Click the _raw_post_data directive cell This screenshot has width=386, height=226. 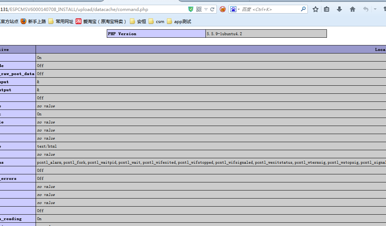[x=18, y=74]
